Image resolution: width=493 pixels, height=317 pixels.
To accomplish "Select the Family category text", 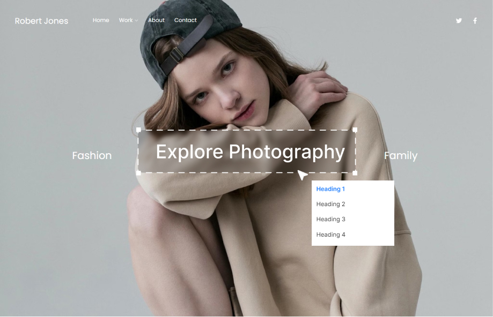I will 400,156.
